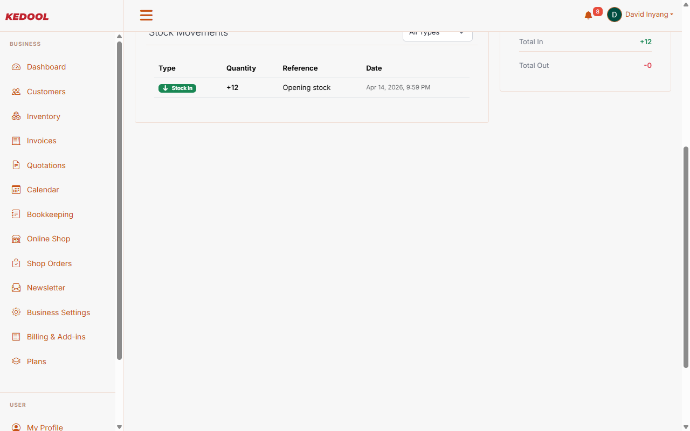Click the Online Shop storefront icon

click(x=16, y=239)
